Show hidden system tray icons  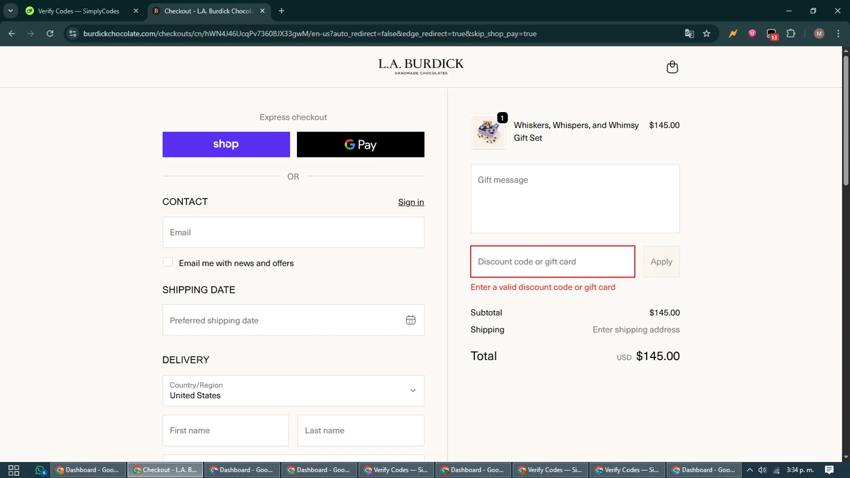click(x=749, y=470)
